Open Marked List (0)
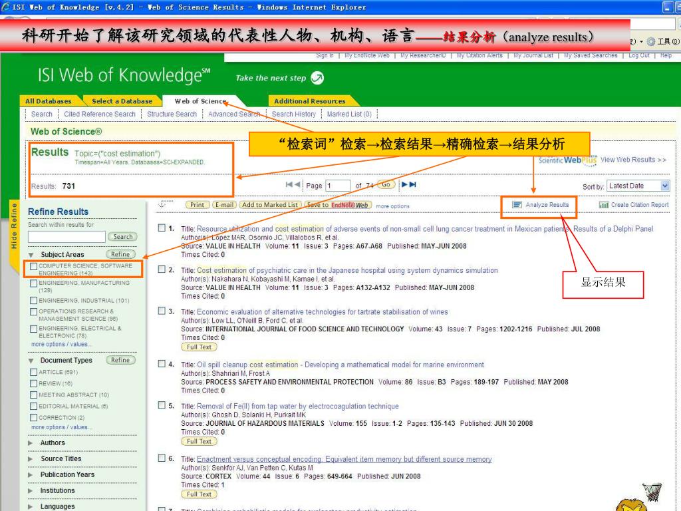Screen dimensions: 681x511 click(x=349, y=114)
